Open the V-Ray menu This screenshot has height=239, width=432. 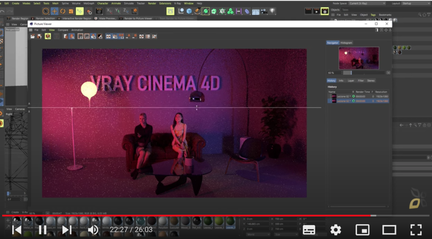[178, 3]
